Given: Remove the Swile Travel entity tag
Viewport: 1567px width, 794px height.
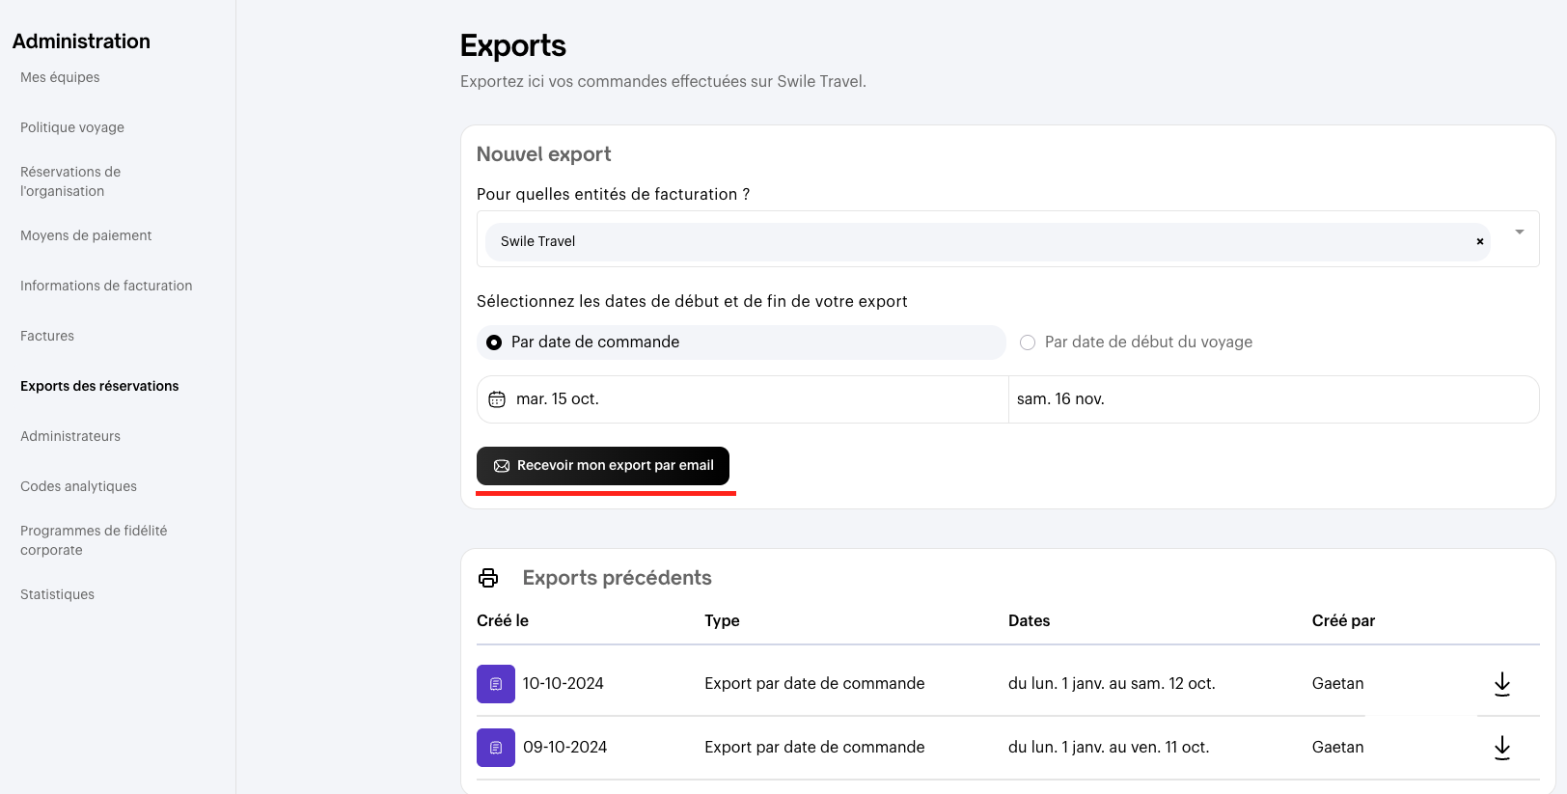Looking at the screenshot, I should pyautogui.click(x=1479, y=242).
